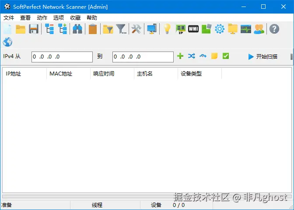This screenshot has height=210, width=294.
Task: Open the 文件 menu
Action: [x=9, y=18]
